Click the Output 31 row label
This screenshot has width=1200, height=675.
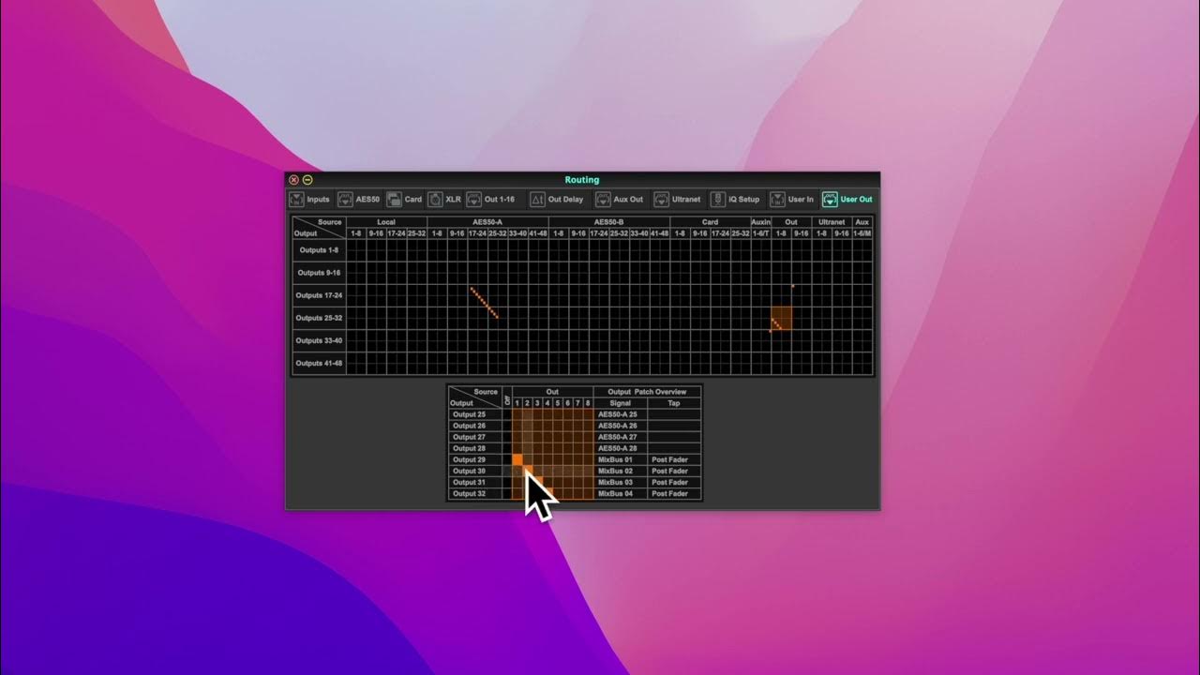click(474, 482)
